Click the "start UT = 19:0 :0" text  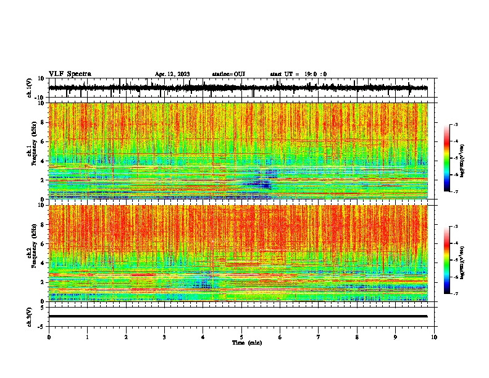[x=298, y=74]
